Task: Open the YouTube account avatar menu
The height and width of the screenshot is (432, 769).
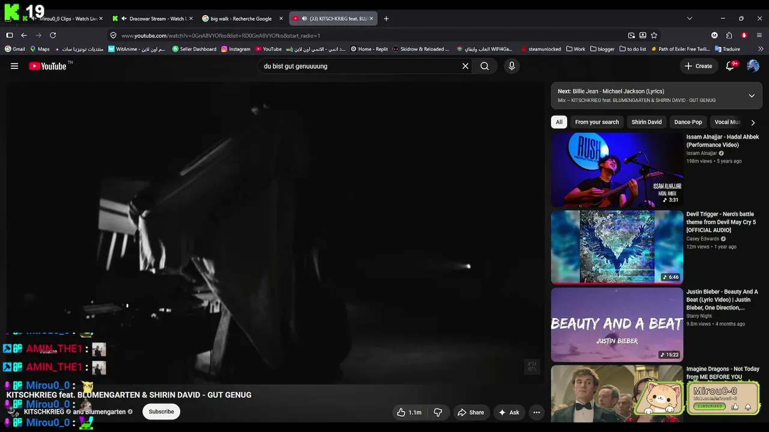Action: pos(753,66)
